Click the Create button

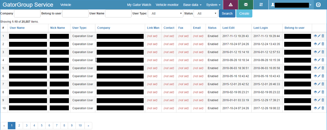pyautogui.click(x=244, y=13)
